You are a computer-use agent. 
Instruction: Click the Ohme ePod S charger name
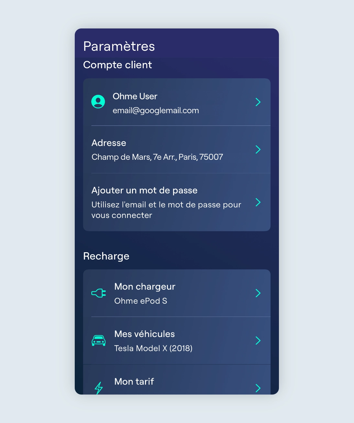[x=140, y=301]
